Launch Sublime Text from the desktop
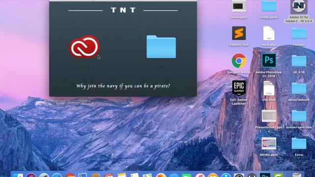315x177 pixels. [x=239, y=33]
